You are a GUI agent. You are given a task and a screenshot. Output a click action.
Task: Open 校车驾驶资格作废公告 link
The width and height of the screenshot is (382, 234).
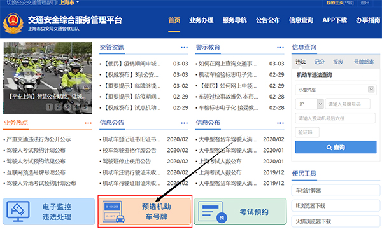(x=129, y=150)
